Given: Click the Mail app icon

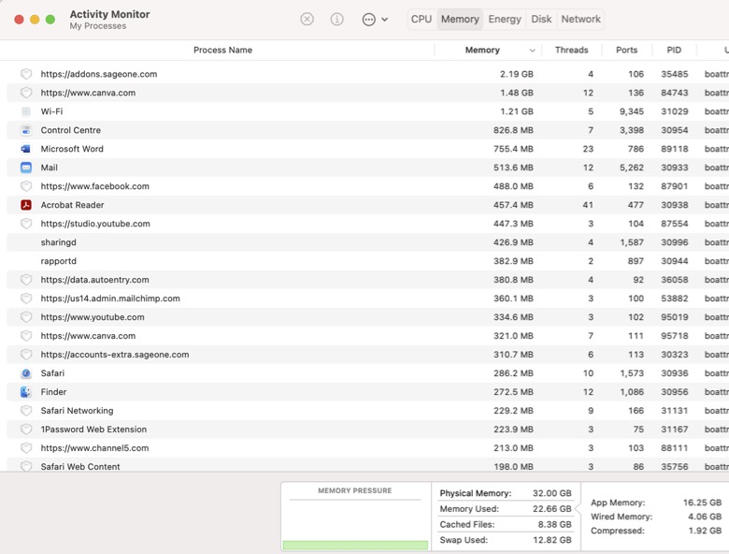Looking at the screenshot, I should 26,168.
